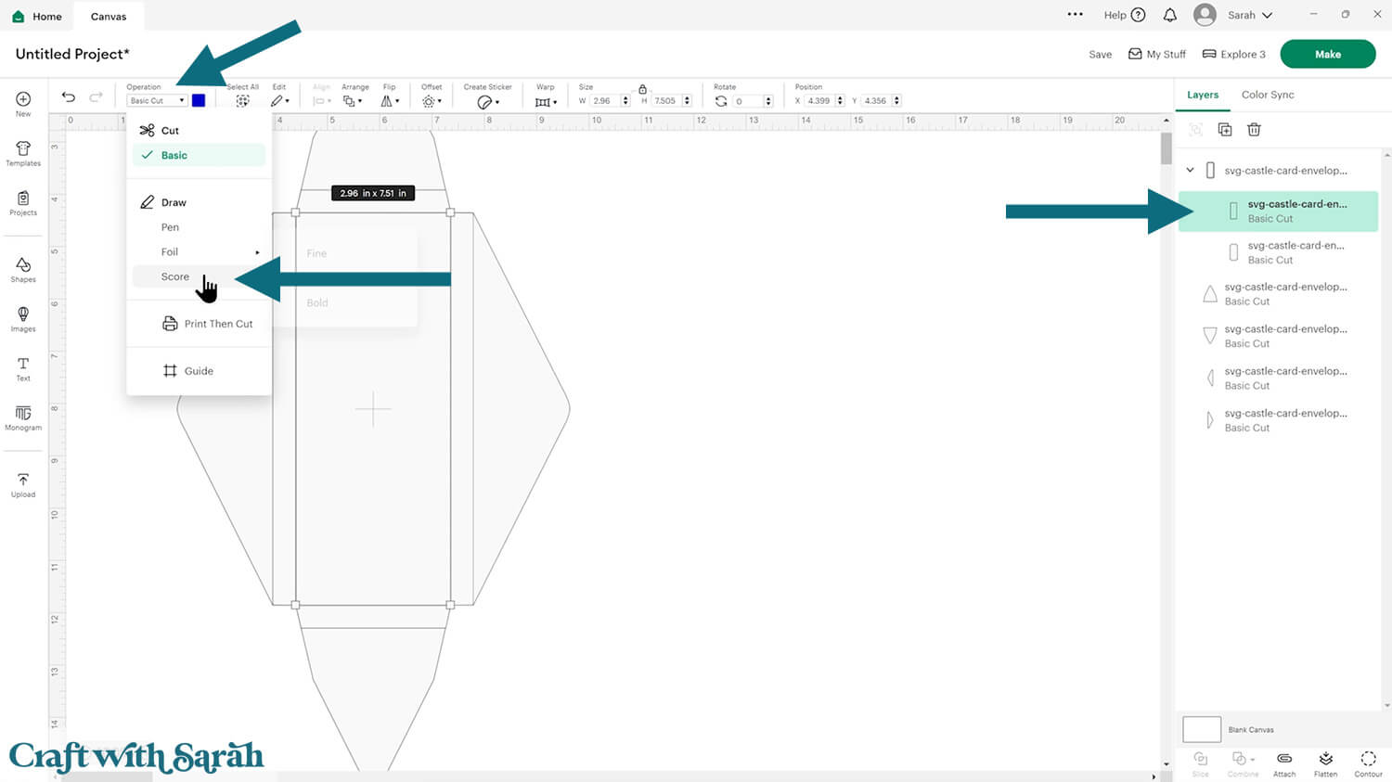
Task: Open the Operation dropdown showing Basic Cut
Action: pos(157,101)
